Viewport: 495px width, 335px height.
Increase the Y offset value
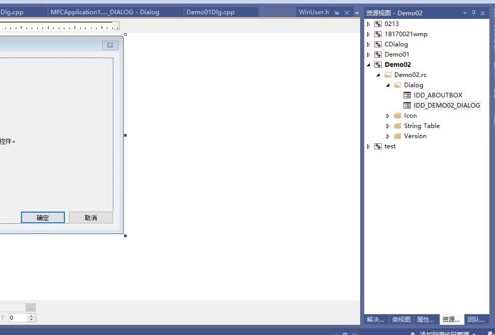pyautogui.click(x=31, y=316)
